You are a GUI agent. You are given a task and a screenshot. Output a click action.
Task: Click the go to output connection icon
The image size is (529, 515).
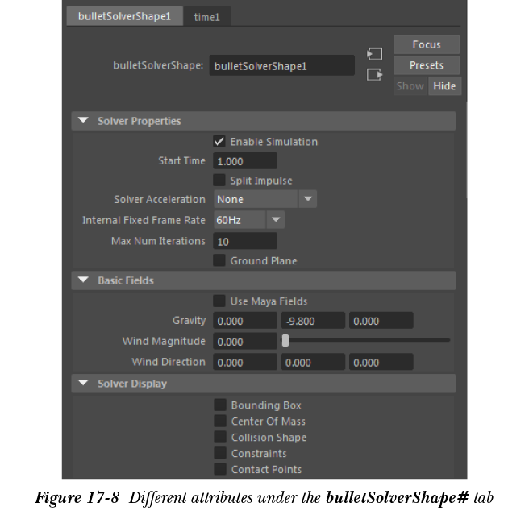(373, 75)
